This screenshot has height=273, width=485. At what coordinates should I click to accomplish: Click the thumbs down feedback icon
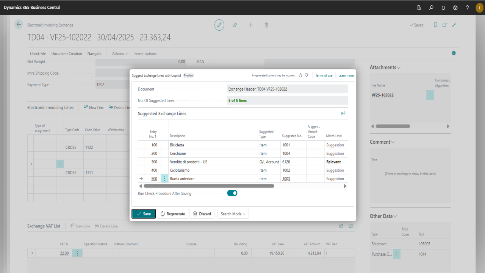click(x=307, y=75)
